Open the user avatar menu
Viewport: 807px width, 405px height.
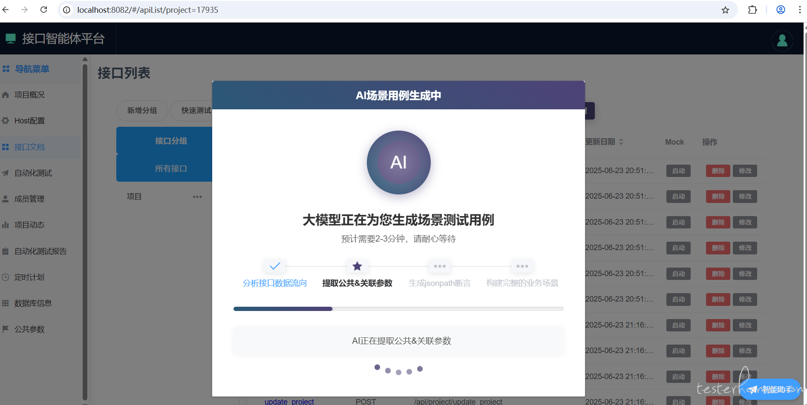(782, 41)
